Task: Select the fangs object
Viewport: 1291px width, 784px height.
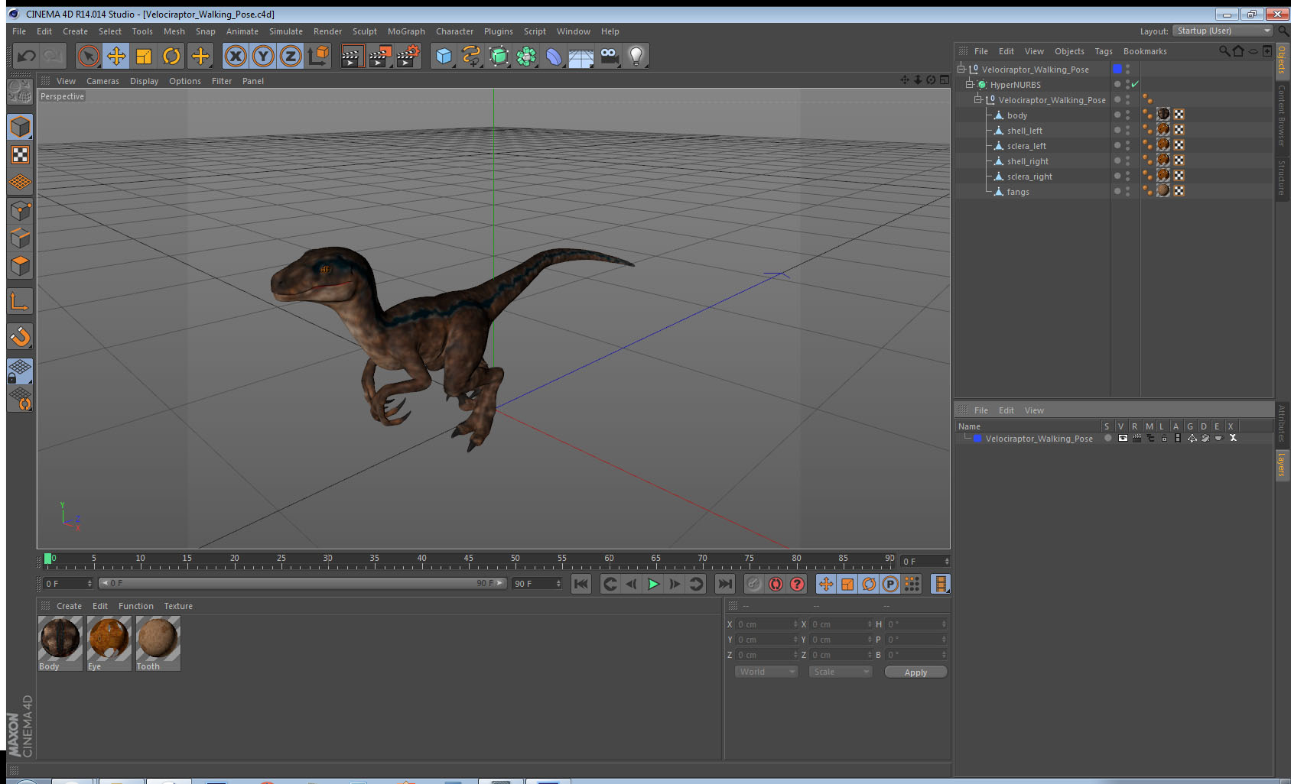Action: 1017,192
